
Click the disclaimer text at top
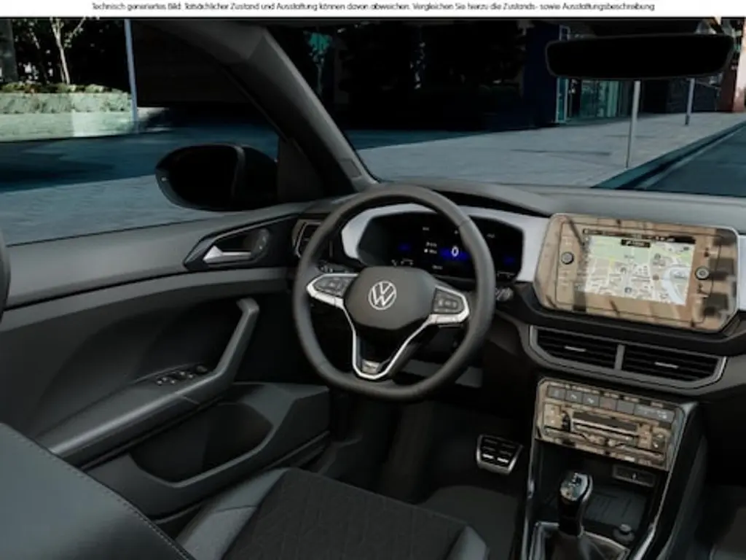click(x=373, y=7)
